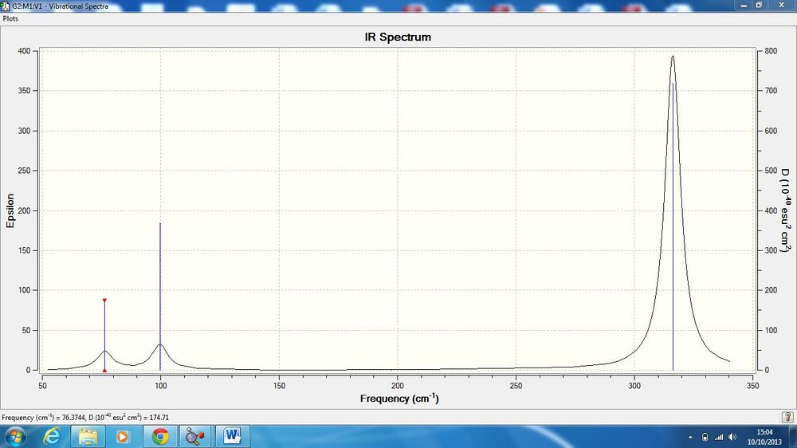Select the red-marked peak line at 76 cm-1
This screenshot has height=448, width=797.
coord(104,336)
